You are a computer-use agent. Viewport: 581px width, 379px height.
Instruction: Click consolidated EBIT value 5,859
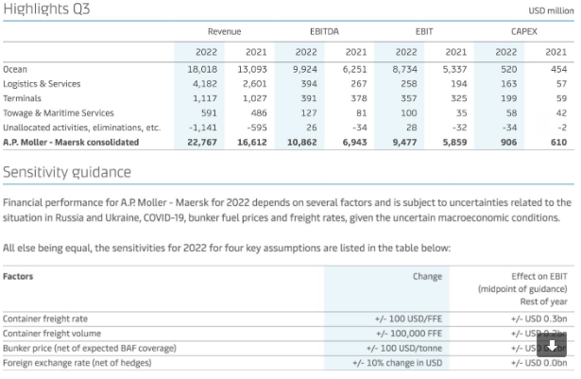point(454,142)
